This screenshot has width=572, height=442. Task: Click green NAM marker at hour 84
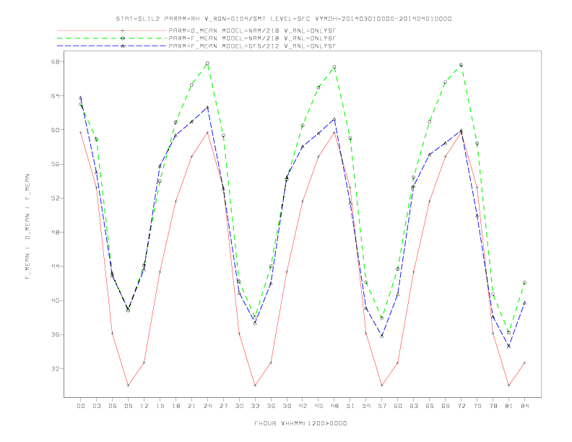pos(524,282)
